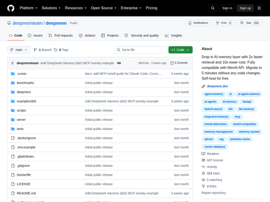
Task: Open the main branch selector dropdown
Action: [x=19, y=50]
